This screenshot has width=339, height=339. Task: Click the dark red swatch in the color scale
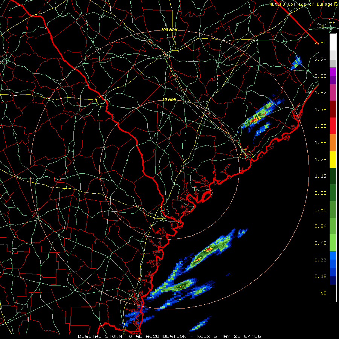pyautogui.click(x=333, y=109)
